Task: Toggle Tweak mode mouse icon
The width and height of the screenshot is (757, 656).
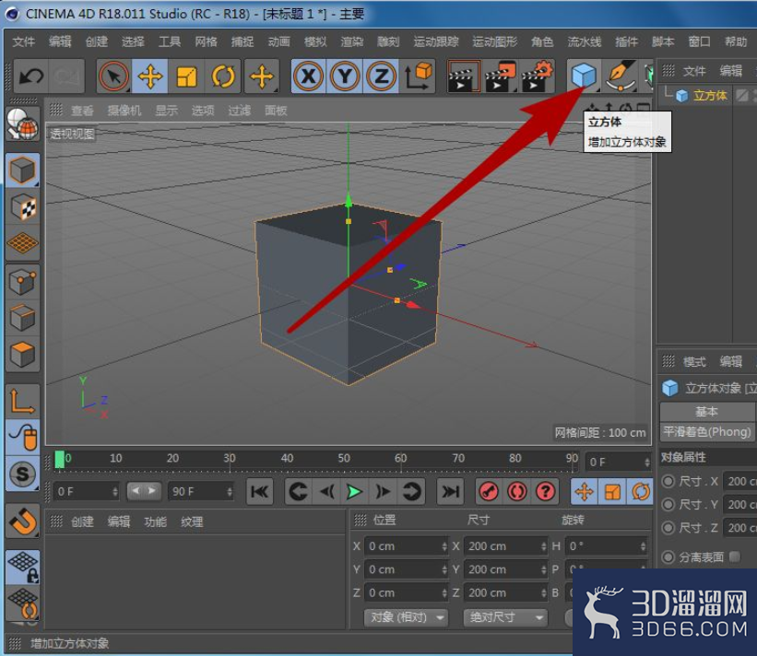Action: click(x=22, y=438)
